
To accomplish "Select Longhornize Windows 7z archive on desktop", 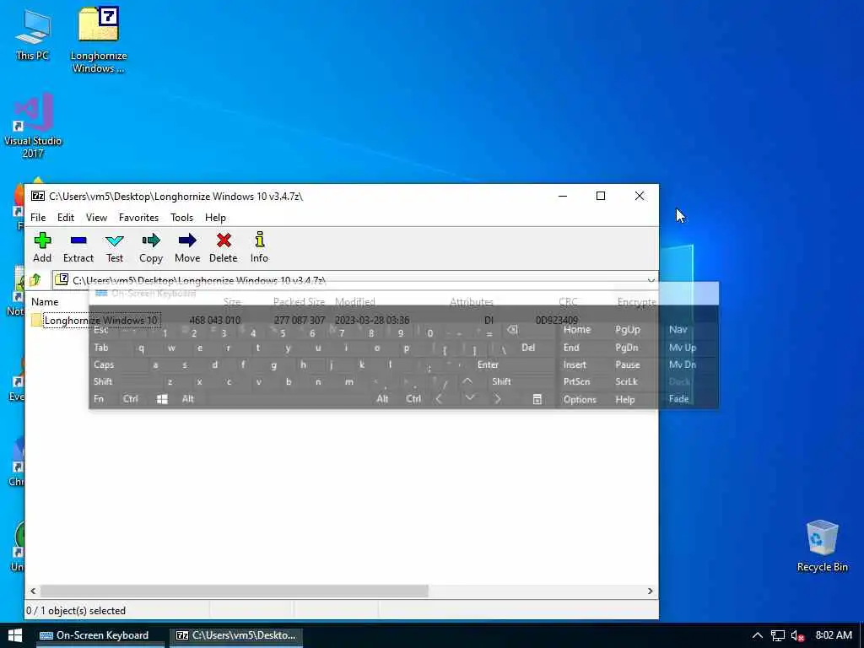I will point(99,40).
